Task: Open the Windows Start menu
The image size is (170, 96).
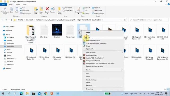Action: tap(3, 94)
